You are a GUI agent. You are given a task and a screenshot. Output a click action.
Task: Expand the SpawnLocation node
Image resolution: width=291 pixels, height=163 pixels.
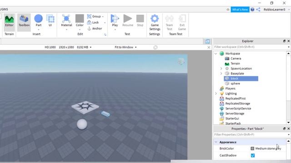(x=221, y=68)
